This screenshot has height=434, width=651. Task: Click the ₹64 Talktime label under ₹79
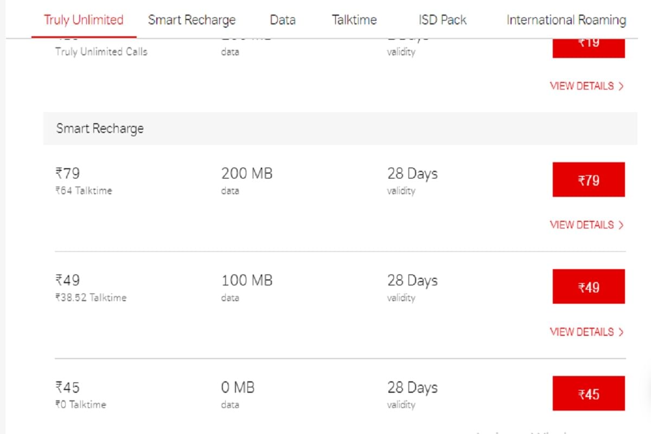click(x=84, y=190)
